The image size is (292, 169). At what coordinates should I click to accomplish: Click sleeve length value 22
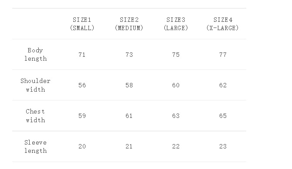pos(176,146)
